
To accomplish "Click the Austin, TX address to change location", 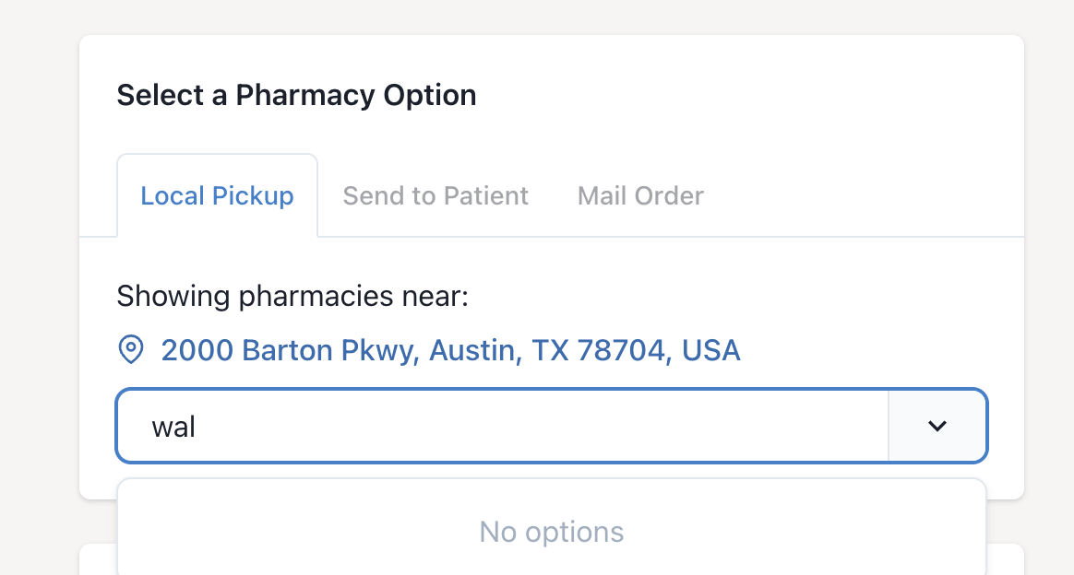I will [450, 350].
